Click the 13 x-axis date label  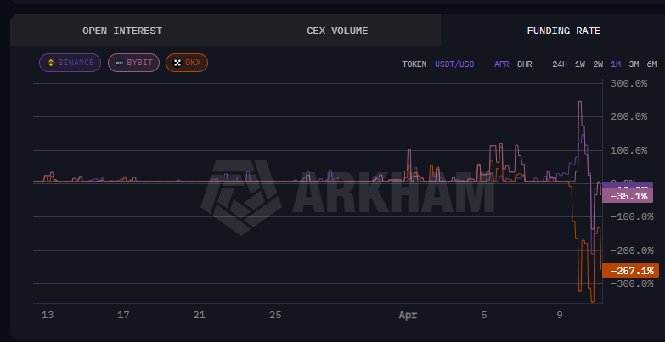click(48, 316)
